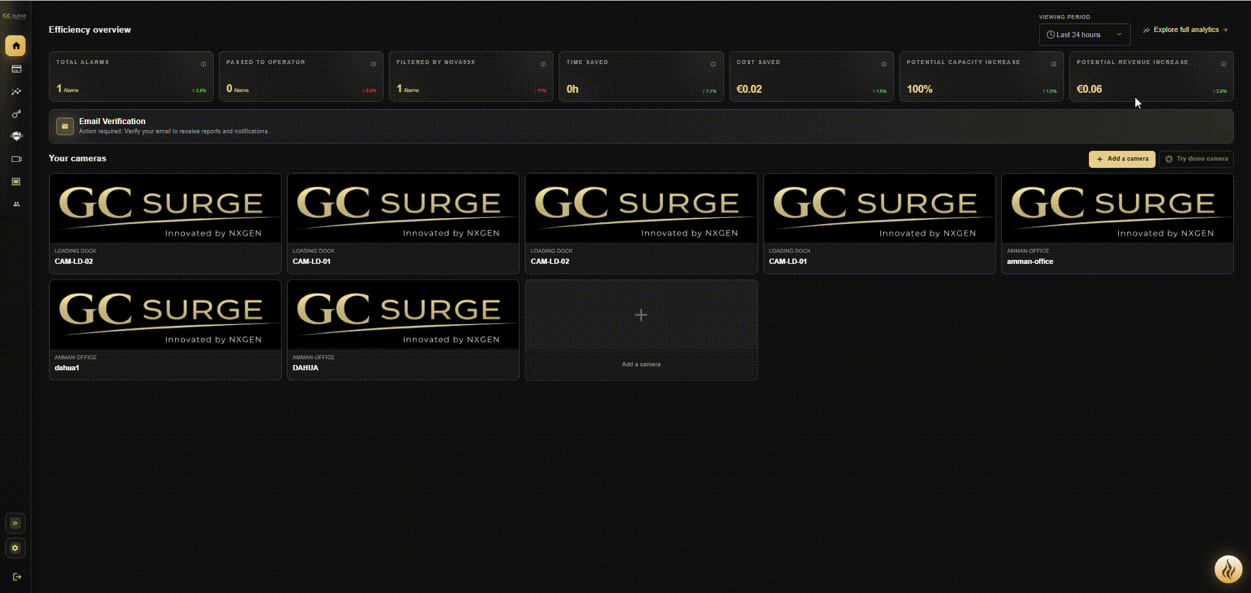
Task: Click the yellow Add a camera button
Action: 1122,159
